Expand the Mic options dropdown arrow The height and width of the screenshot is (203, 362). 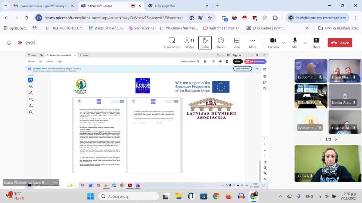305,43
